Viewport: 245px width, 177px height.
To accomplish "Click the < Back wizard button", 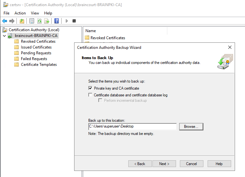I will [140, 164].
